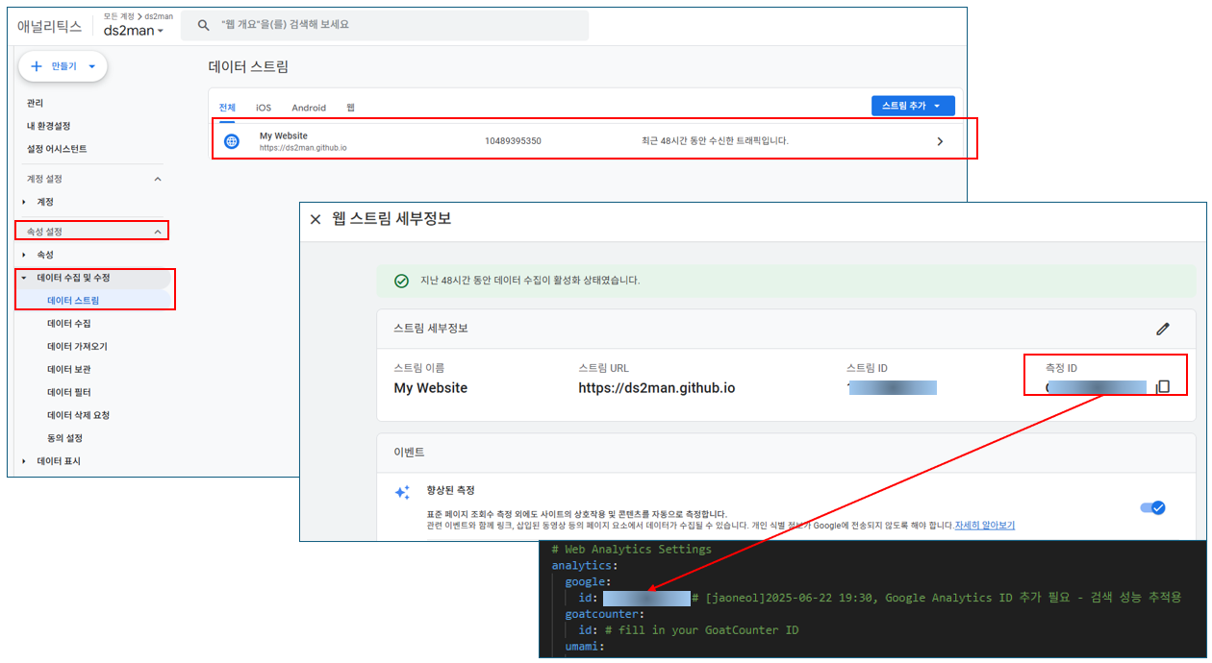Click the 지난 48시간 동안 데이터 수집 banner text

pyautogui.click(x=530, y=281)
